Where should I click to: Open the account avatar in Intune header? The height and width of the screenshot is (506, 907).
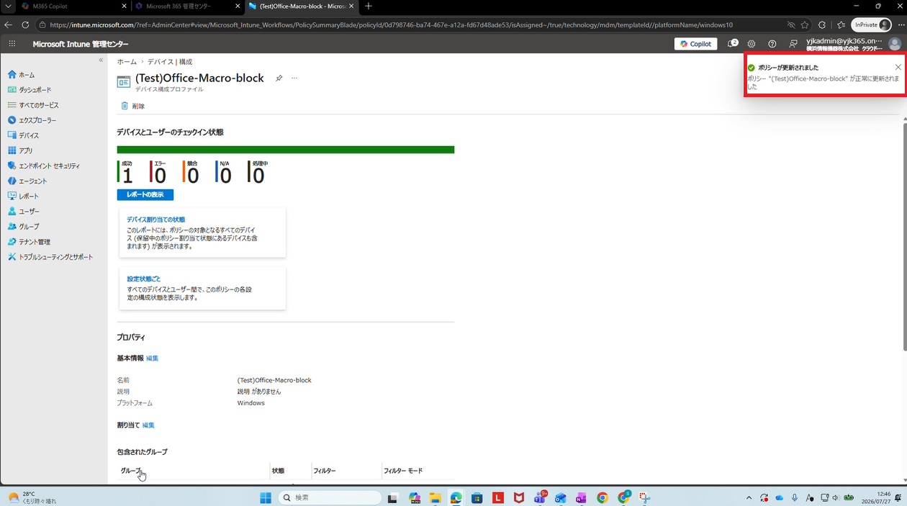(895, 44)
